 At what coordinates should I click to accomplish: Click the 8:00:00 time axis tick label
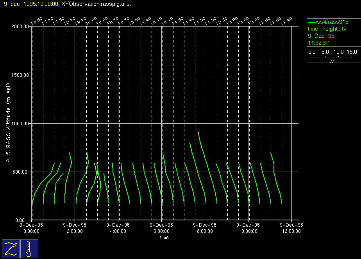[205, 231]
